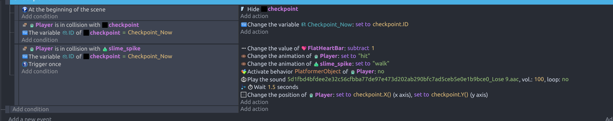Click the Wait 1.5 seconds timer icon

[250, 87]
